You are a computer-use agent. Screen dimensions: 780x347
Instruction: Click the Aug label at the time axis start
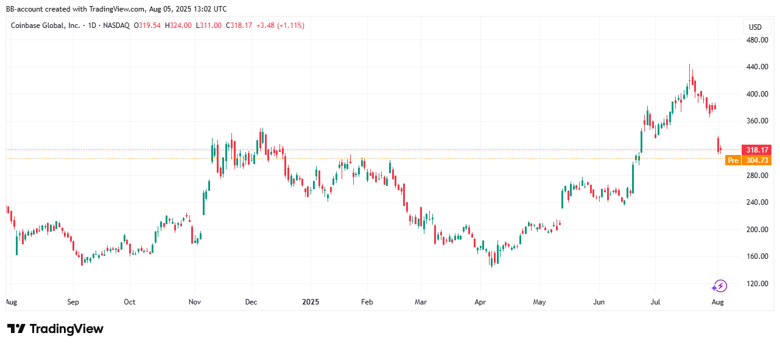[10, 301]
